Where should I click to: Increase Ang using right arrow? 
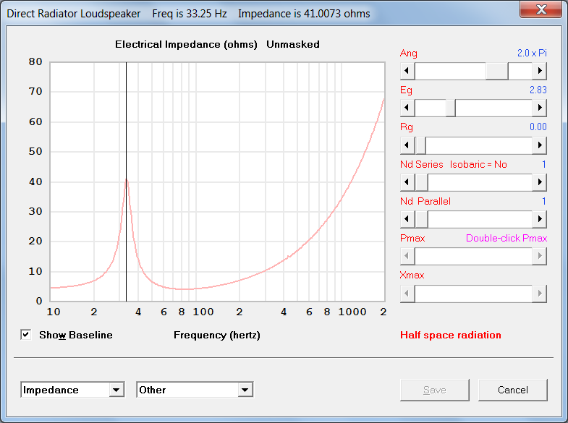(x=539, y=71)
